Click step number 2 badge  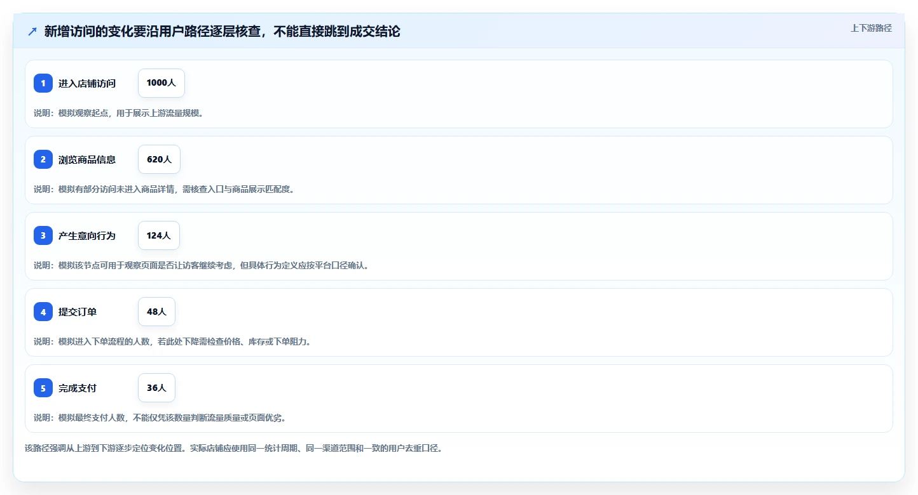43,159
